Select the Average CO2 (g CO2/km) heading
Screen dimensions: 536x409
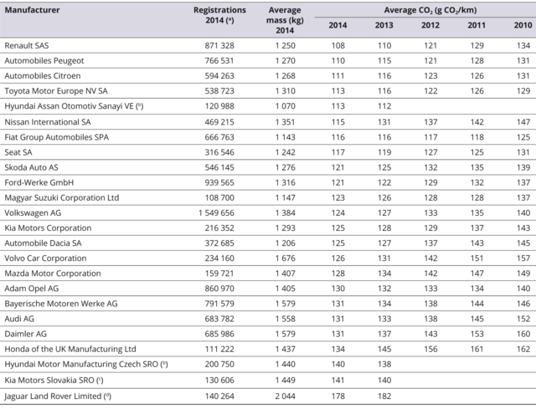[x=430, y=10]
